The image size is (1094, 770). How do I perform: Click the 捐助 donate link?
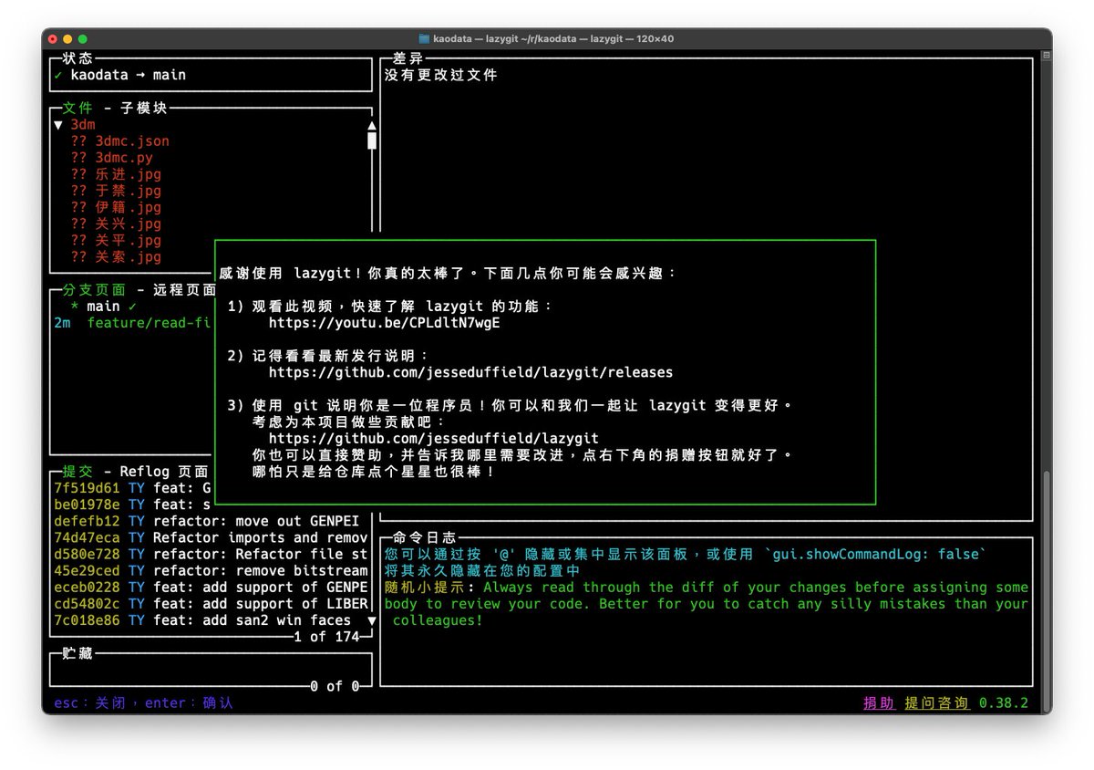pos(879,703)
